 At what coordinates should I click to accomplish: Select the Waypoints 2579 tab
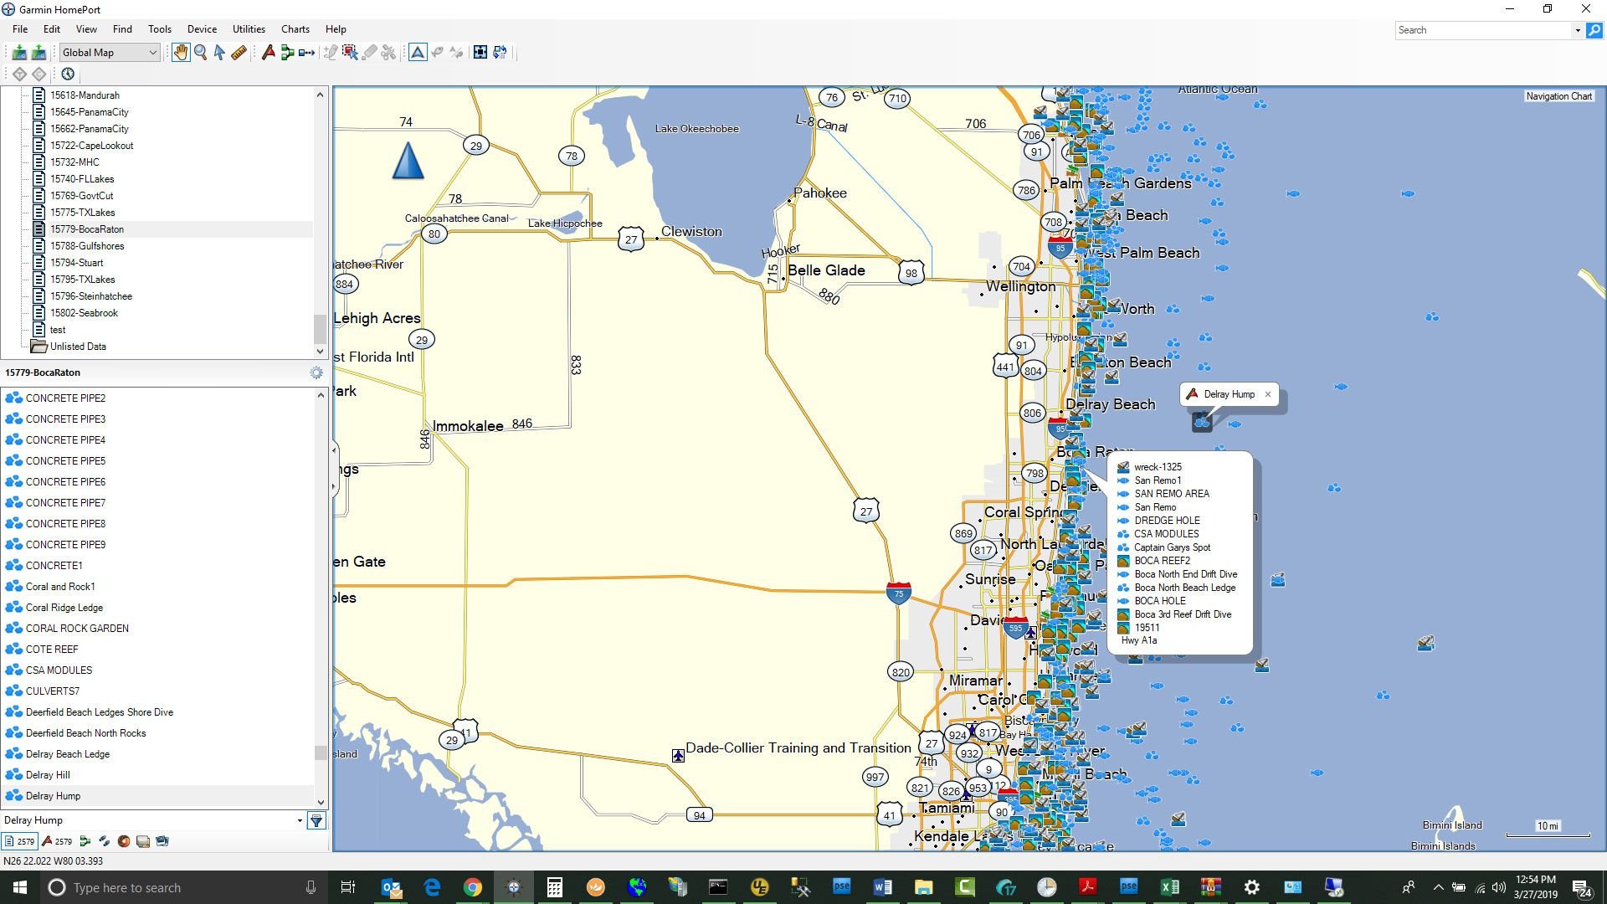click(58, 841)
